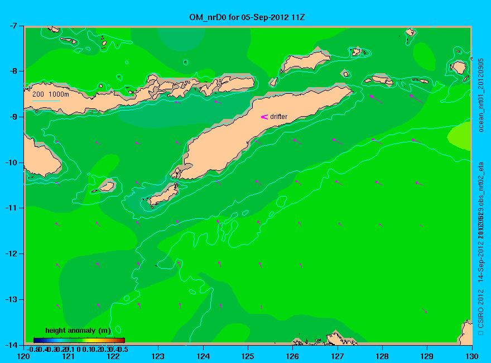This screenshot has width=491, height=363.
Task: Click the cyan contour legend line sample
Action: pyautogui.click(x=46, y=101)
